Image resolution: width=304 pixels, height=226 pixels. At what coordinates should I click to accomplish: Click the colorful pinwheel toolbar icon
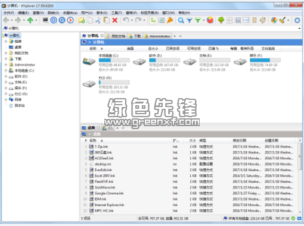[274, 20]
